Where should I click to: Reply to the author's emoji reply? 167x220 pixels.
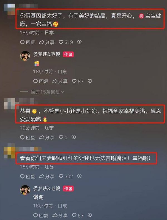click(x=41, y=81)
